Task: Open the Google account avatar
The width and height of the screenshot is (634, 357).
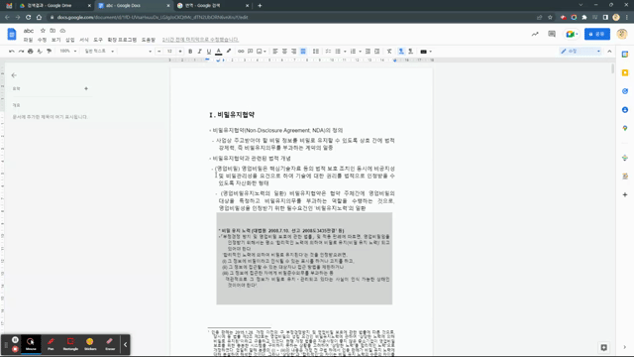Action: click(622, 34)
